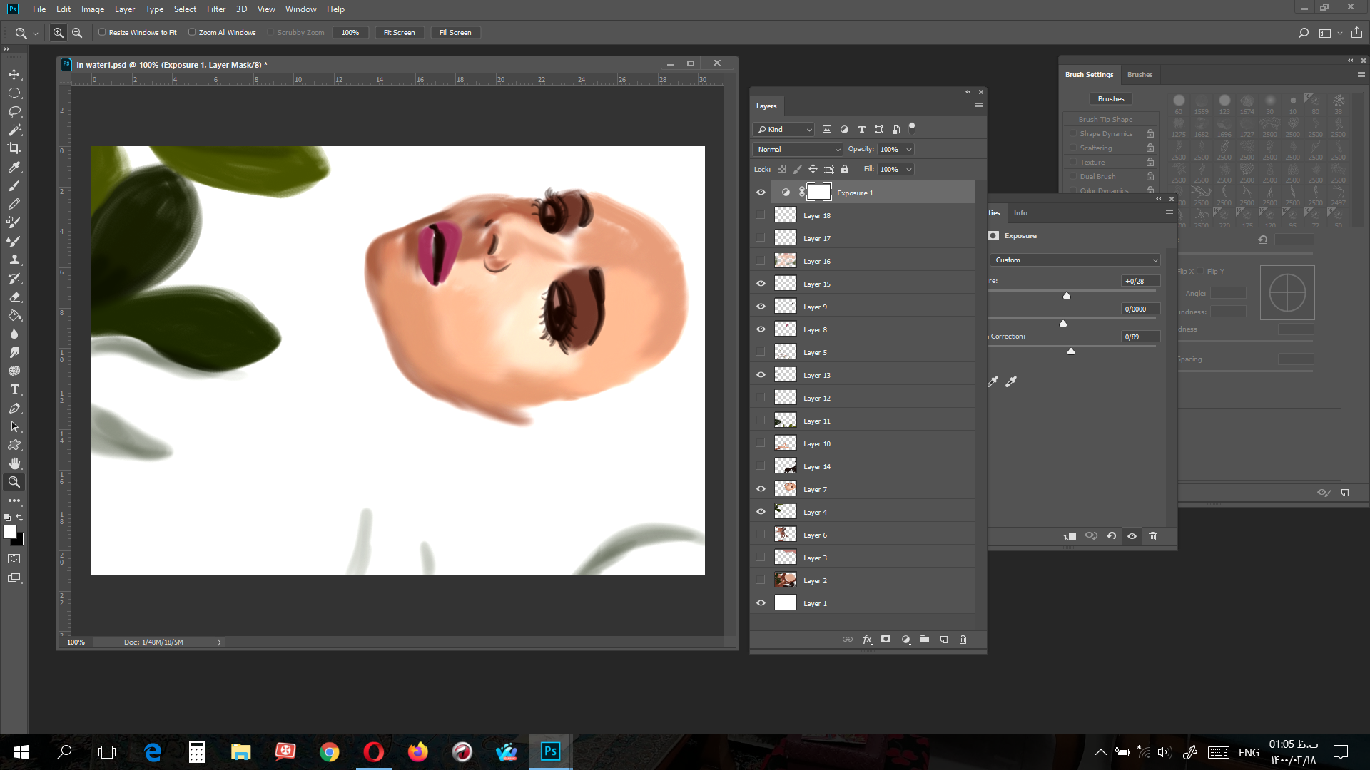Click the Exposure value field
Screen dimensions: 1370x770
(x=1140, y=281)
